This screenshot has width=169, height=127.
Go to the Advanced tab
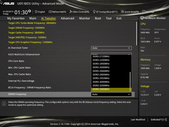68,18
